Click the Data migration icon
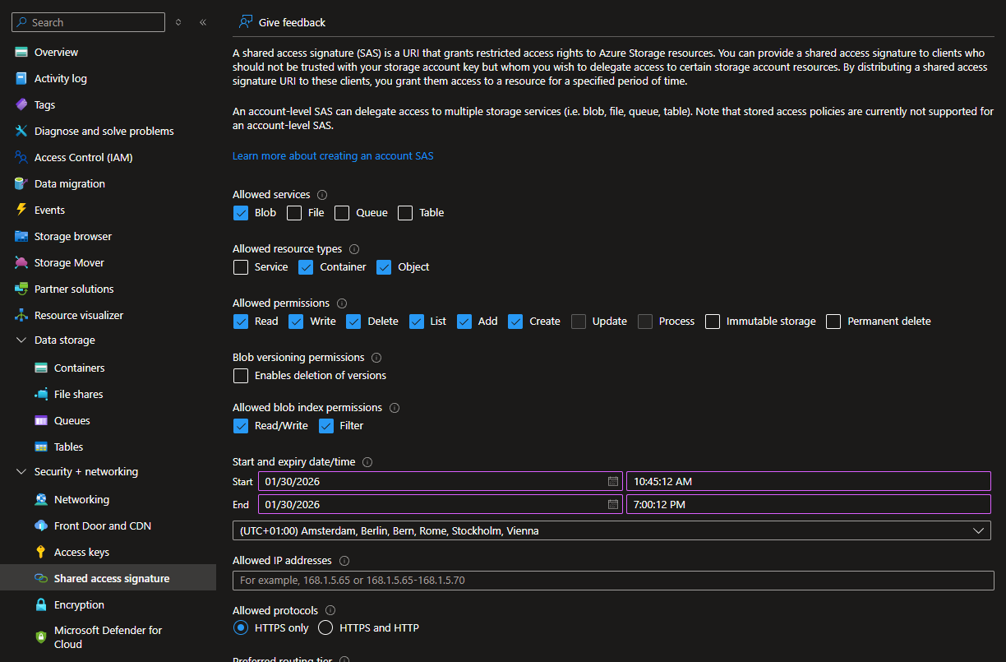 (21, 183)
